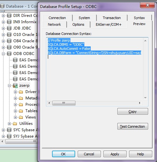Image resolution: width=157 pixels, height=162 pixels.
Task: Select the zserp profile label
Action: pyautogui.click(x=24, y=85)
